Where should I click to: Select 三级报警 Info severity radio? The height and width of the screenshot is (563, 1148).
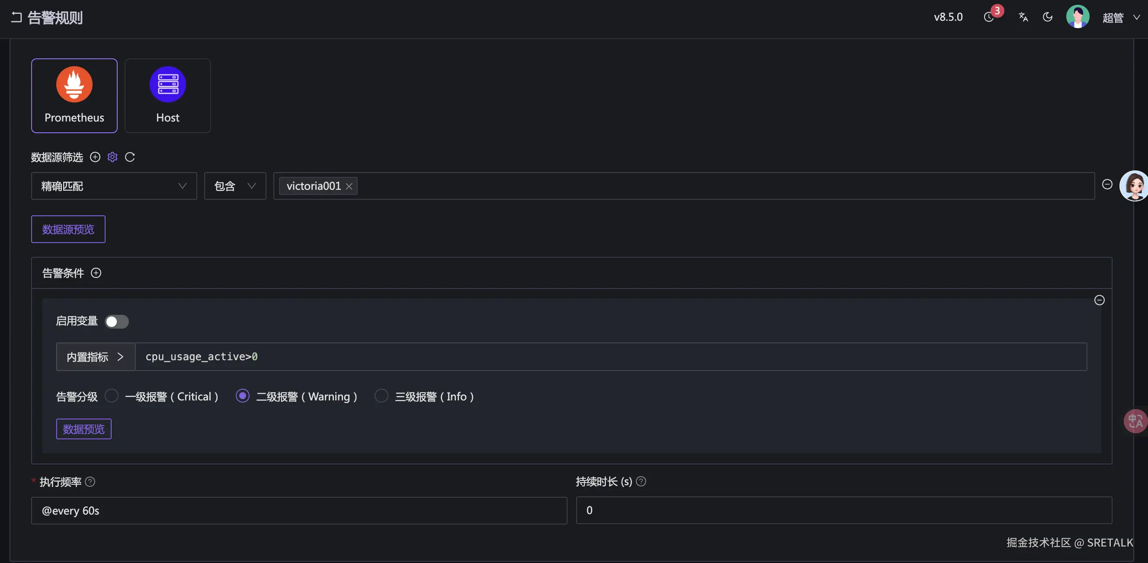(x=381, y=396)
